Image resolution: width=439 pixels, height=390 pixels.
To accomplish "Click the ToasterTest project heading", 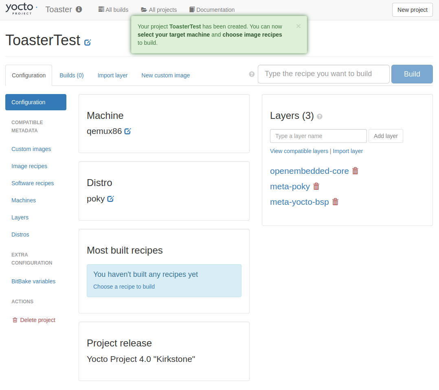I will point(43,40).
